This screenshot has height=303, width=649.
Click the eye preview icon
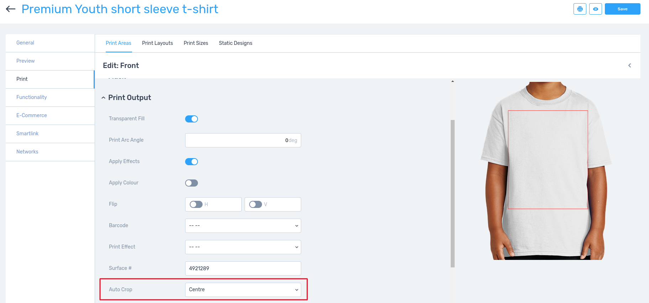point(595,9)
